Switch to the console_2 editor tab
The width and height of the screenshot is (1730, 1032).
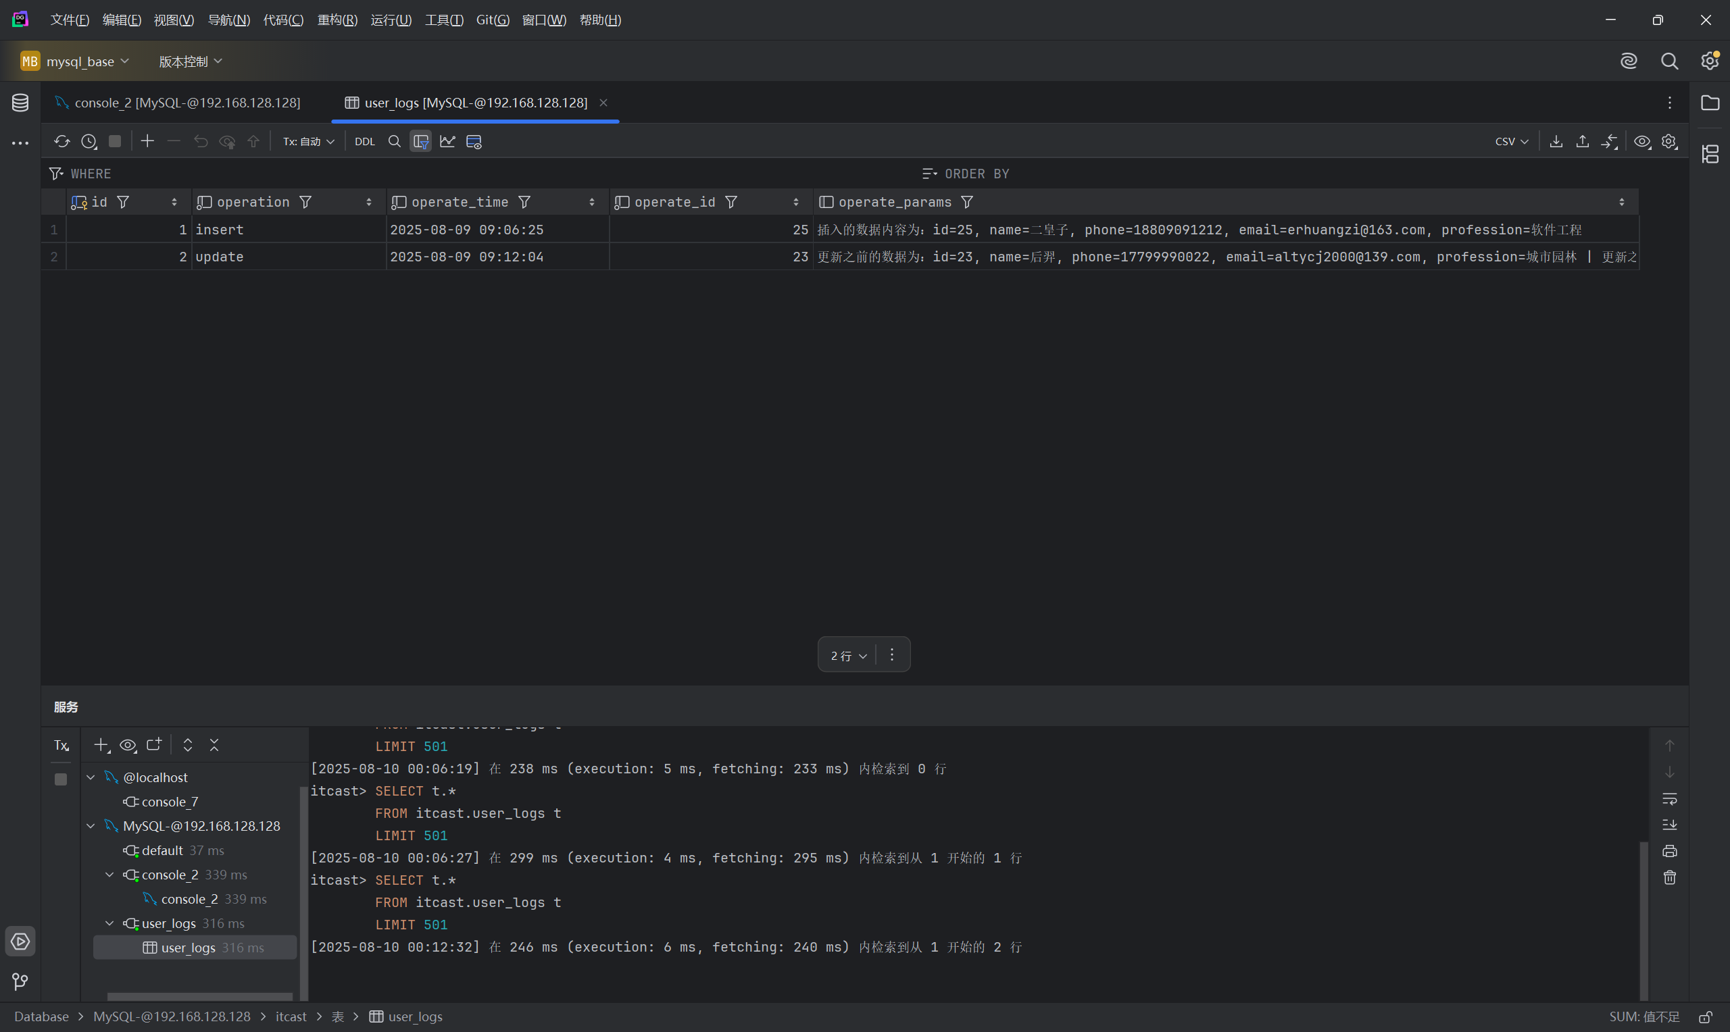coord(187,103)
